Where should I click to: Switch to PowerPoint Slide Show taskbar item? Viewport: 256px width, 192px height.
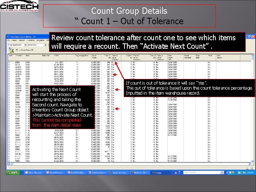click(76, 172)
